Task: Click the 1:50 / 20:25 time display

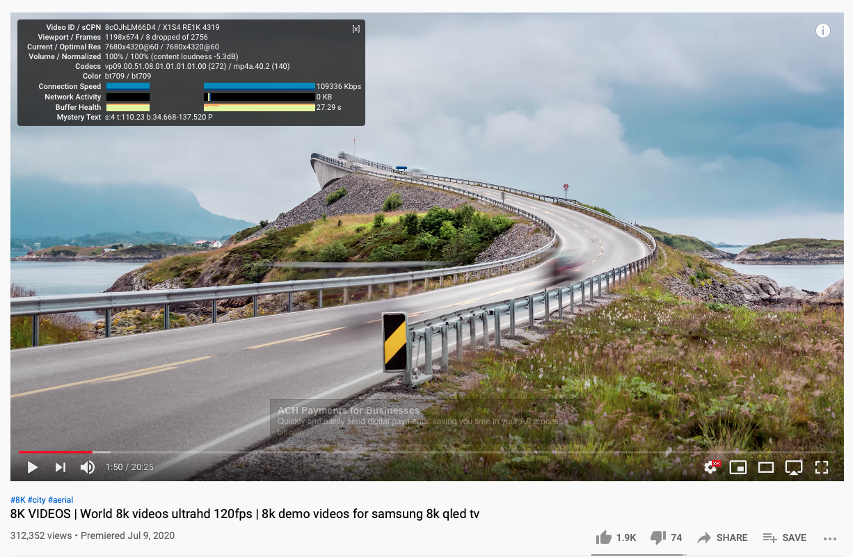Action: point(129,467)
